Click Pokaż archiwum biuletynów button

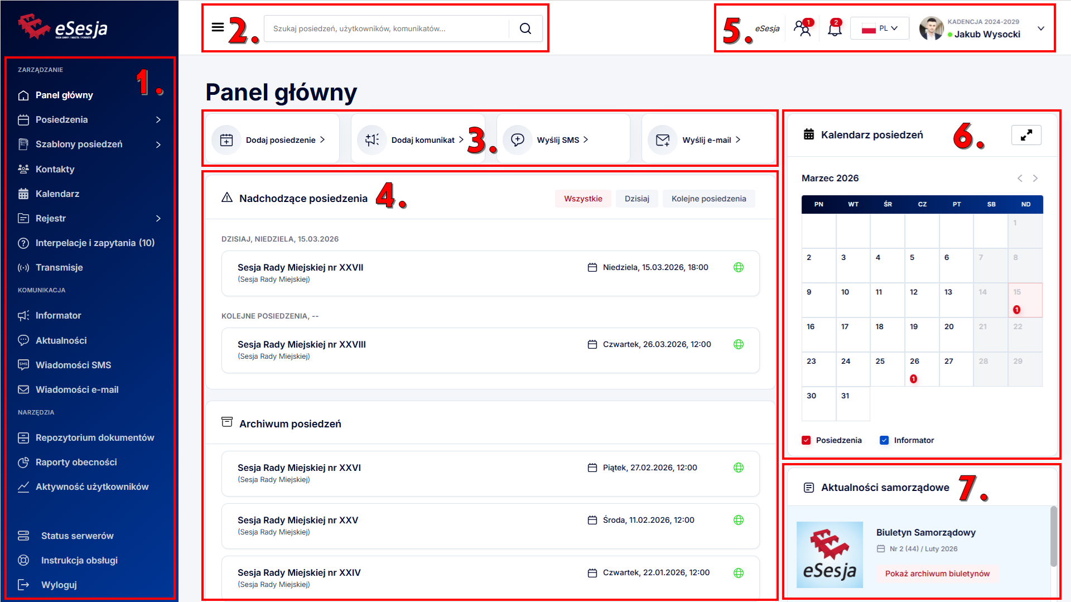[937, 574]
